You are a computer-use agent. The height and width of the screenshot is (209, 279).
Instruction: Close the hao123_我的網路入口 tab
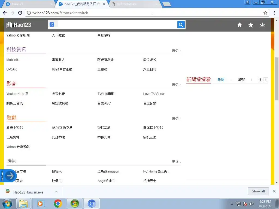click(104, 4)
